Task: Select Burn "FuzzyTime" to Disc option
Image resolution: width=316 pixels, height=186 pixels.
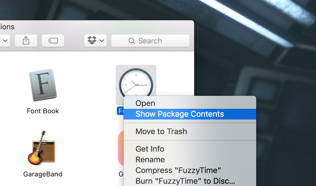Action: pos(185,181)
